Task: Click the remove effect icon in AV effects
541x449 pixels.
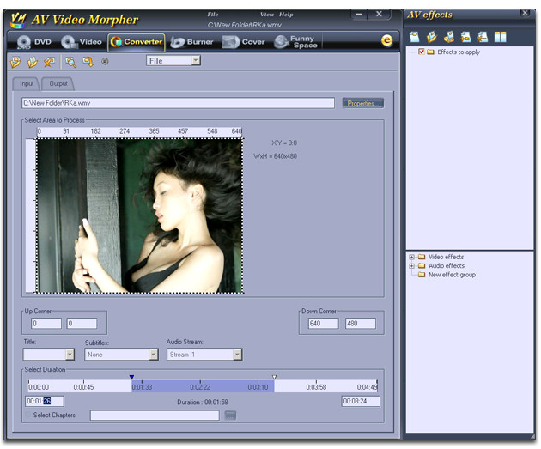Action: point(483,37)
